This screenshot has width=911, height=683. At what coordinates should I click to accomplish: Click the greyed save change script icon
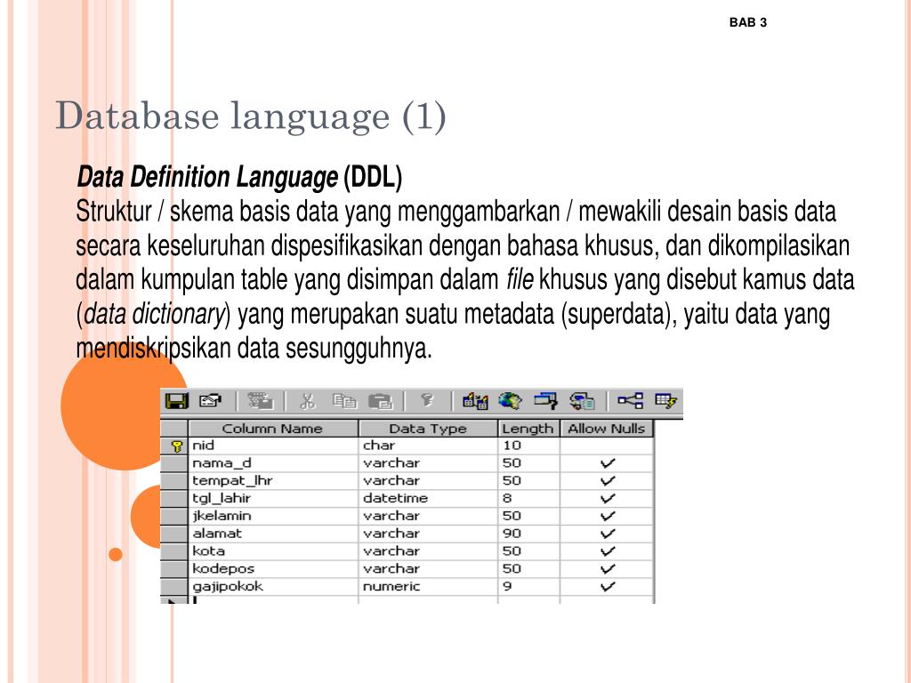click(x=260, y=401)
